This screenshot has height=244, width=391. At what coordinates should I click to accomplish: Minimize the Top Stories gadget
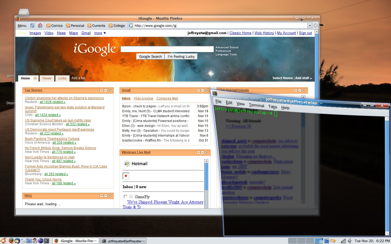(106, 90)
